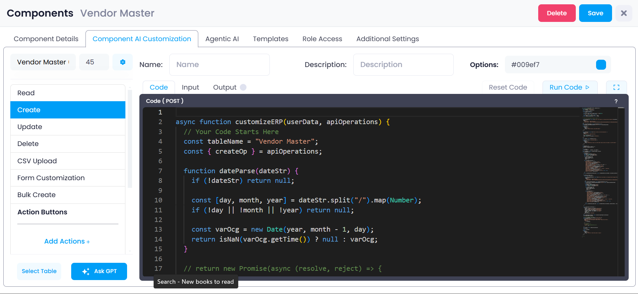
Task: Click the red Delete button
Action: 557,13
